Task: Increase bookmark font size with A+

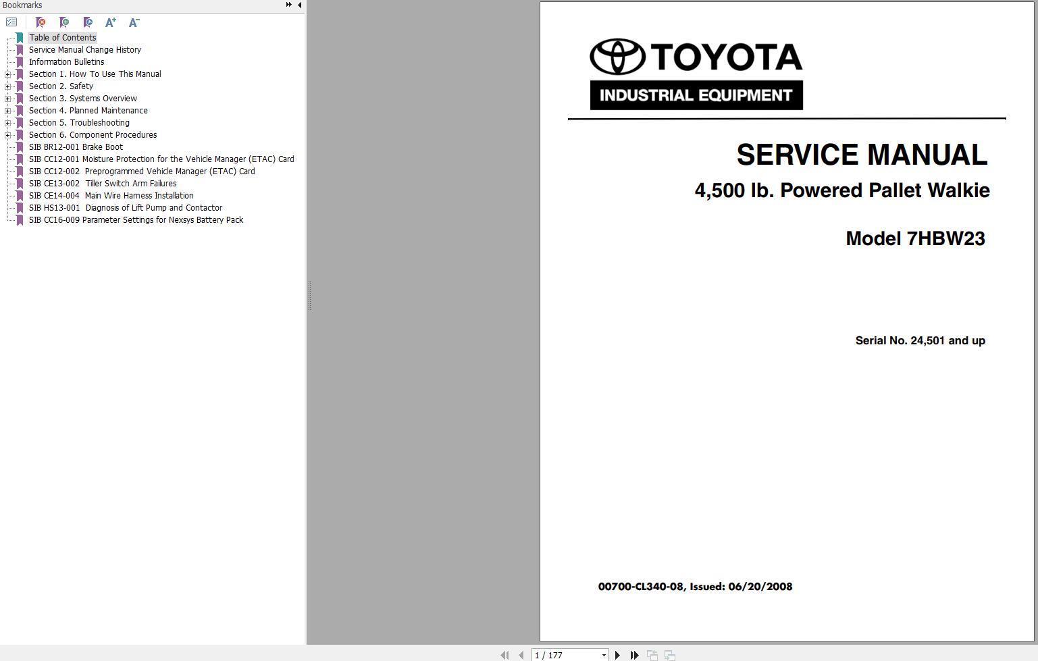Action: pyautogui.click(x=111, y=22)
